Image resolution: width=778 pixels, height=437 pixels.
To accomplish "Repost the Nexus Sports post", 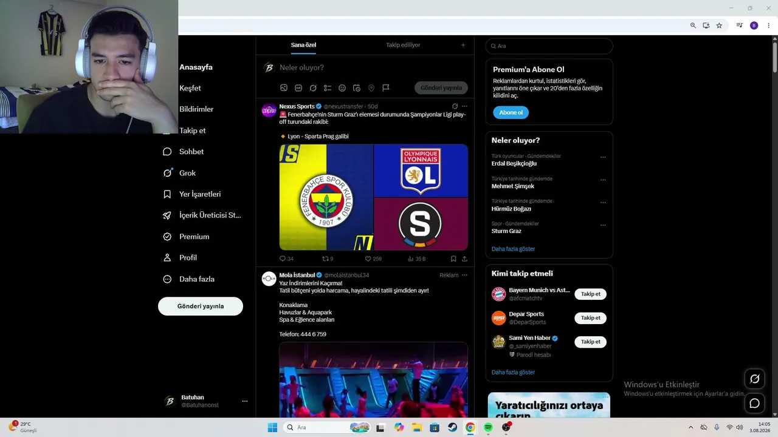I will [x=328, y=259].
